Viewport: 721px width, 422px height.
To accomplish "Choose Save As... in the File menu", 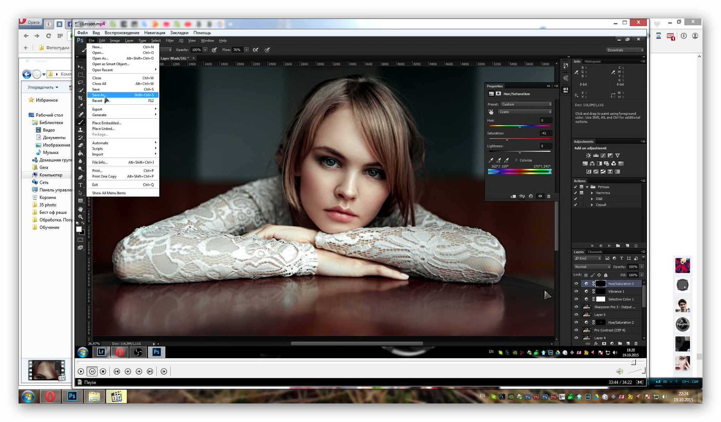I will tap(123, 95).
